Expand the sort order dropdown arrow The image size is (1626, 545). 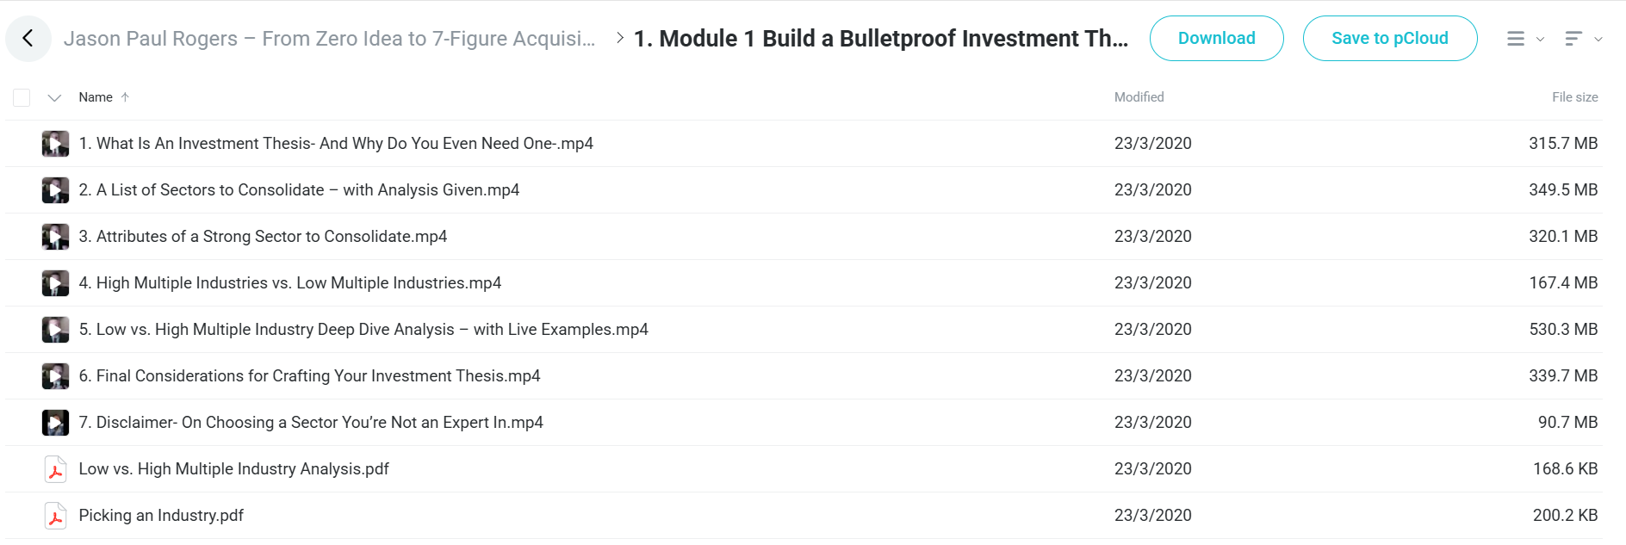1598,40
